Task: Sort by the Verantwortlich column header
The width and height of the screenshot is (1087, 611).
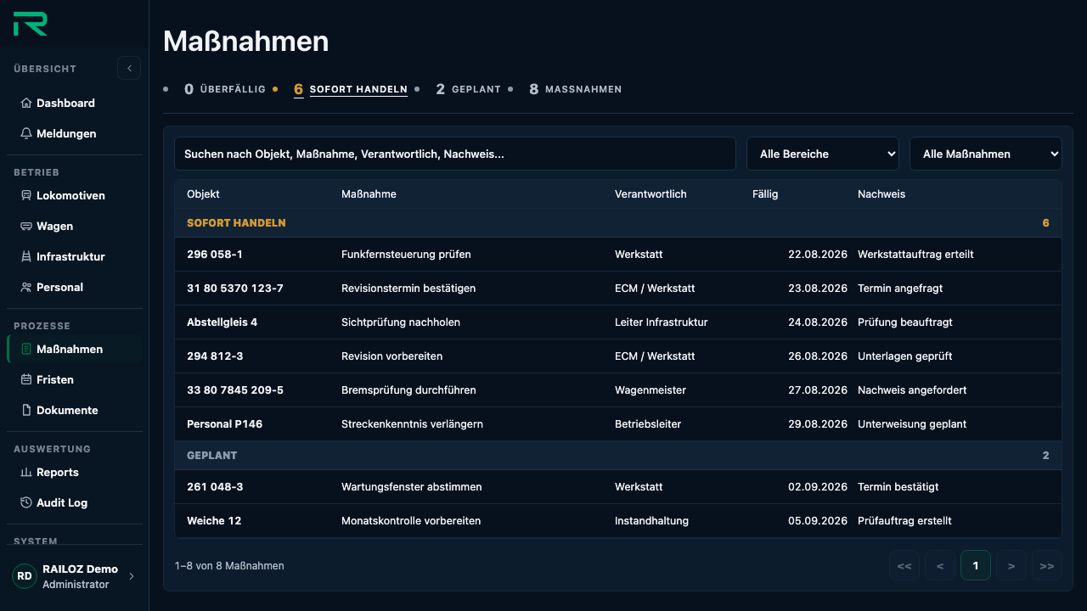Action: tap(651, 194)
